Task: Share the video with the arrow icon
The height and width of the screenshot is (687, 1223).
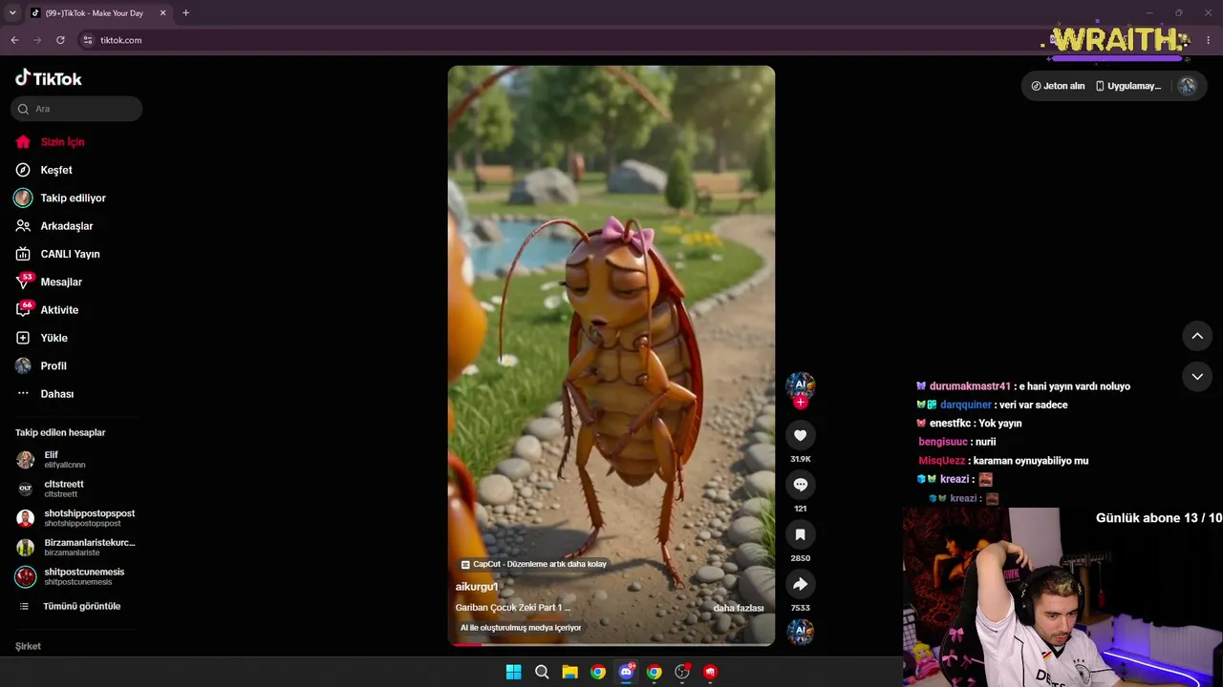Action: tap(801, 584)
